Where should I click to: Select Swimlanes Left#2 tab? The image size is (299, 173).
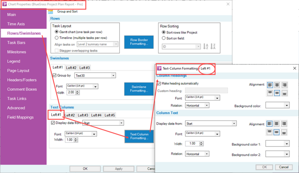coord(71,68)
